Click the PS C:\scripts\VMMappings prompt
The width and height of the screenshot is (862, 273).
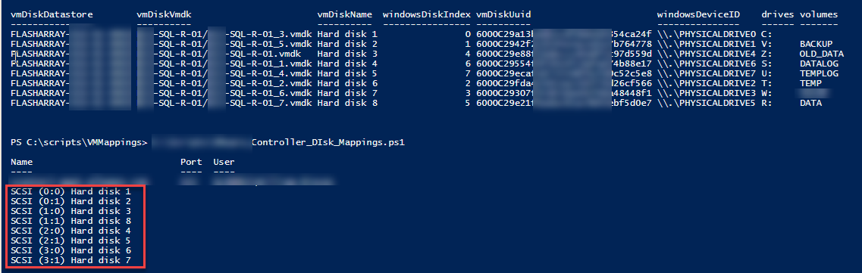click(79, 143)
